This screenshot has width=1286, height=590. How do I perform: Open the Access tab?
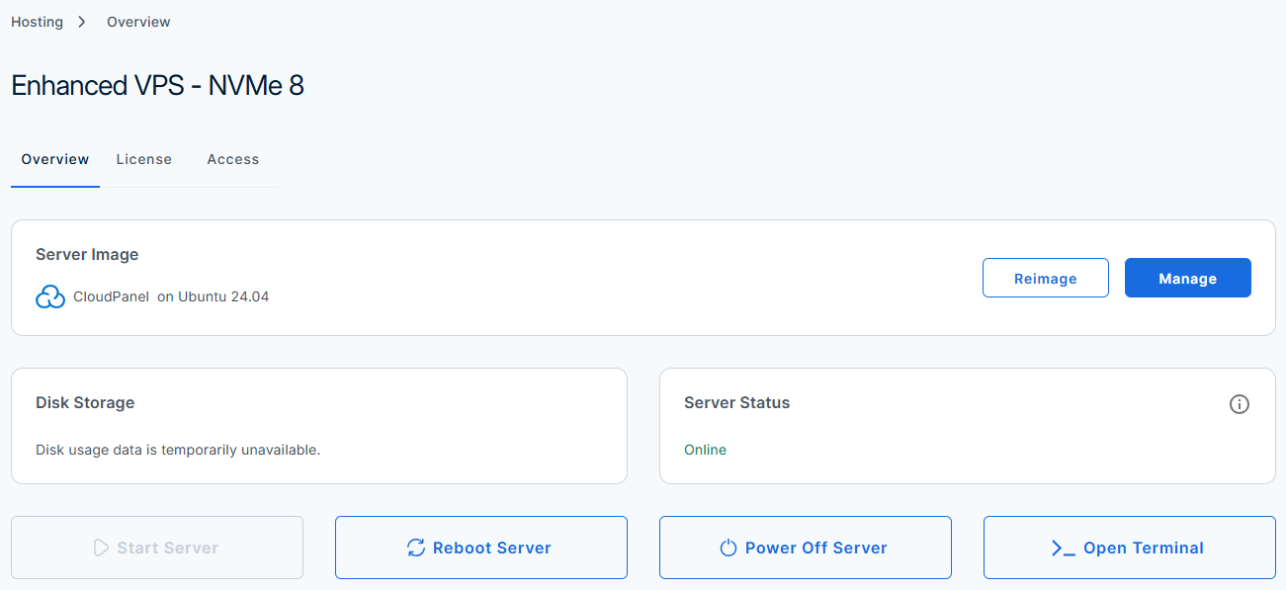[x=233, y=159]
